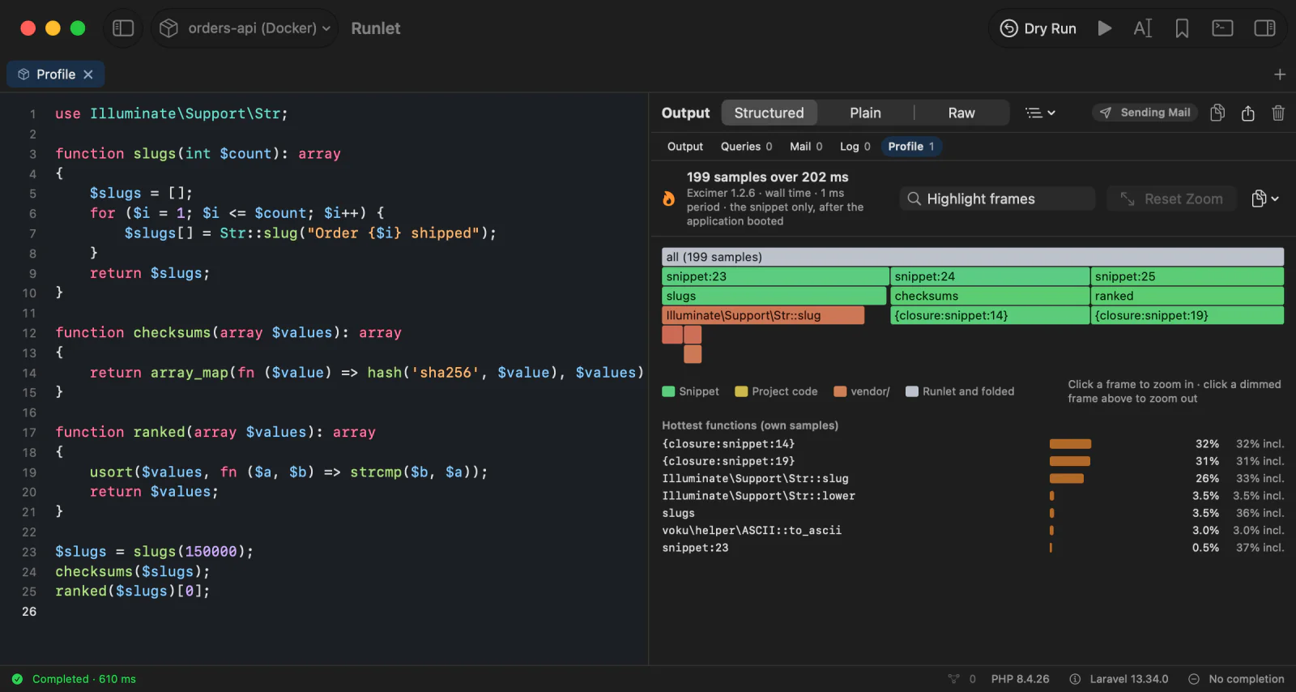Image resolution: width=1296 pixels, height=692 pixels.
Task: Click the yellow Project code legend swatch
Action: pos(741,391)
